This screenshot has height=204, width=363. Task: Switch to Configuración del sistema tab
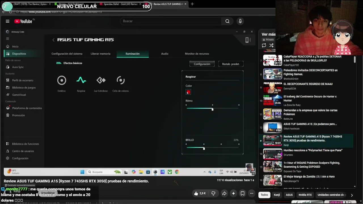[67, 54]
